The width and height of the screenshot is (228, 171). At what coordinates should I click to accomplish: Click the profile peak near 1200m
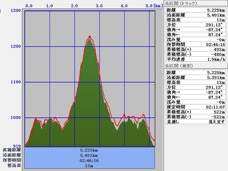coord(90,36)
